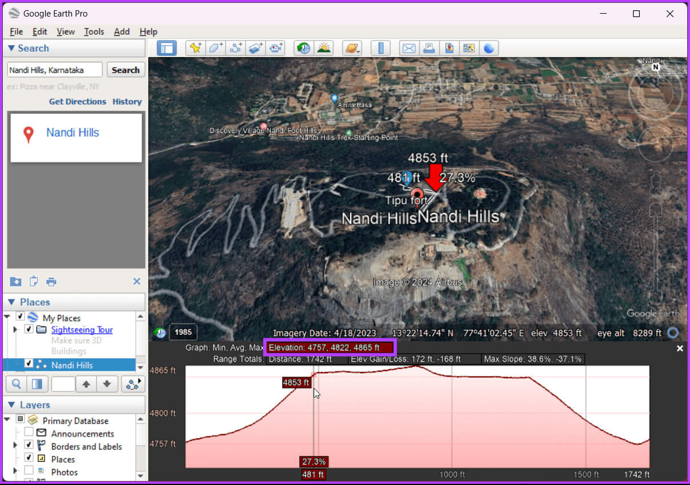The image size is (690, 485).
Task: Uncheck the Nandi Hills place checkbox
Action: click(x=29, y=364)
